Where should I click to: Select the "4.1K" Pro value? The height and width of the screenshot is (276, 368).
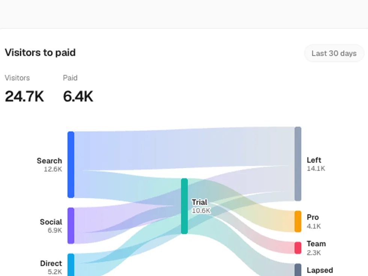314,226
